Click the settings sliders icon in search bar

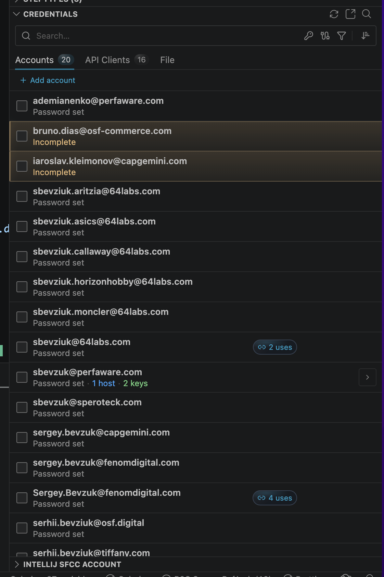tap(325, 36)
